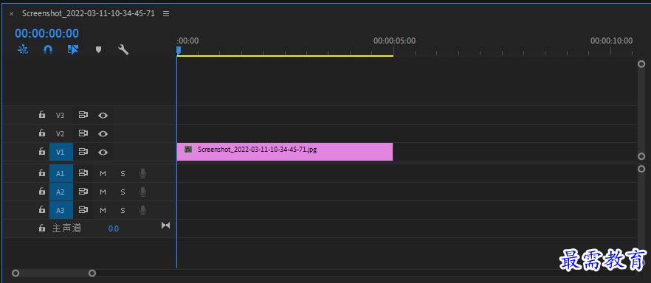The image size is (651, 283).
Task: Mute the A3 track
Action: (x=103, y=211)
